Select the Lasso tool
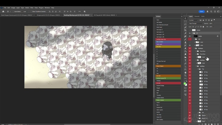The image size is (222, 125). tap(185, 24)
